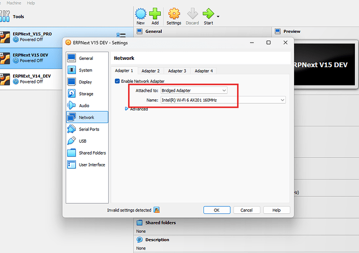359x253 pixels.
Task: Open the adapter Name dropdown
Action: (x=223, y=100)
